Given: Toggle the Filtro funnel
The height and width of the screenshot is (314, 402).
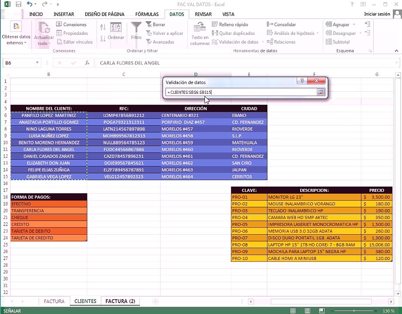Looking at the screenshot, I should click(x=136, y=31).
